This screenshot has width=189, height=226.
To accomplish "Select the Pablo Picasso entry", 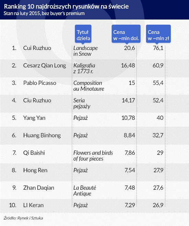I will (40, 83).
